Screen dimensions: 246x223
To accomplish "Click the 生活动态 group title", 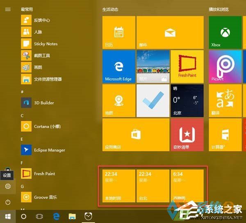I will coord(110,9).
